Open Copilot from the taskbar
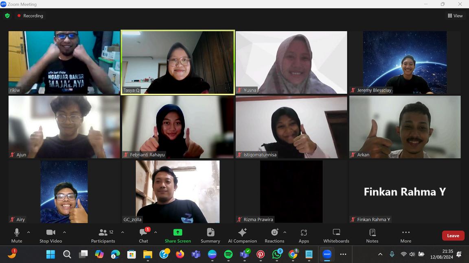The width and height of the screenshot is (469, 263). [99, 254]
